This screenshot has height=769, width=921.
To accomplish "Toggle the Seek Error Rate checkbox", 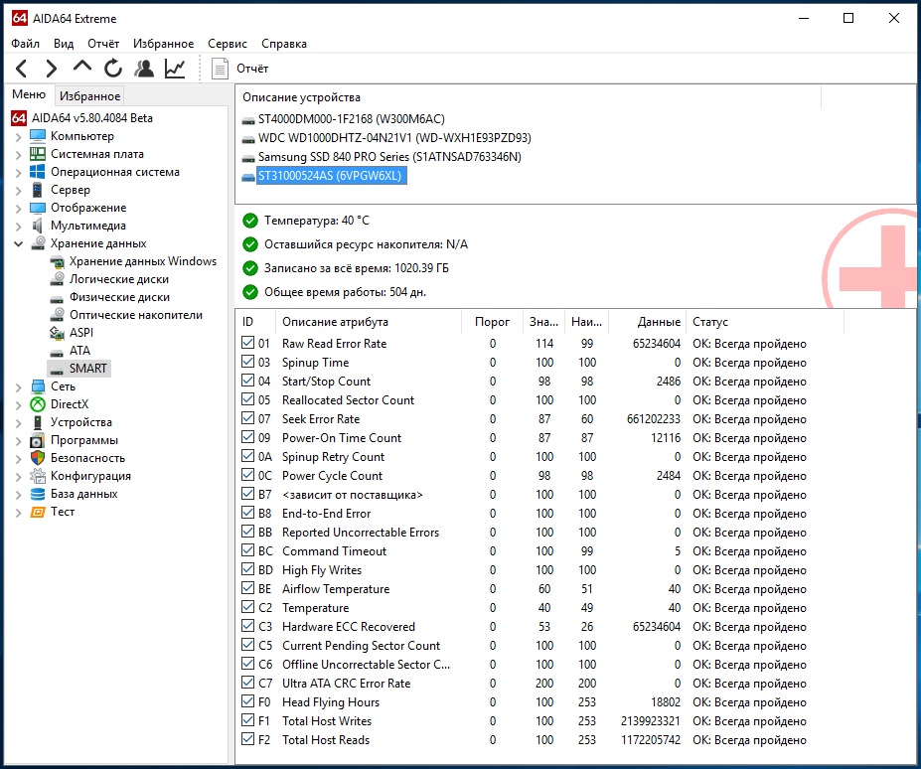I will 247,418.
